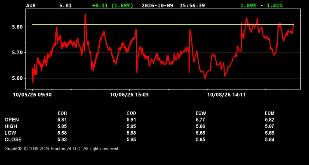Click EOW open value 5.77
Image resolution: width=309 pixels, height=165 pixels.
point(201,120)
